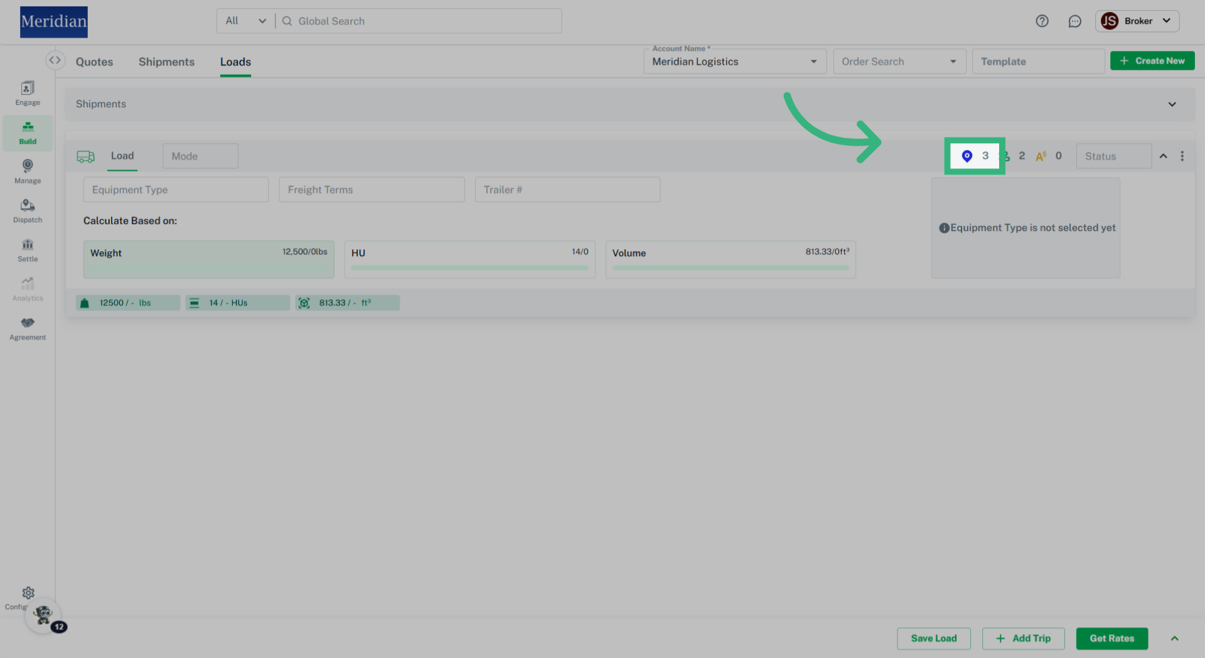Click the Template input field

pos(1038,62)
